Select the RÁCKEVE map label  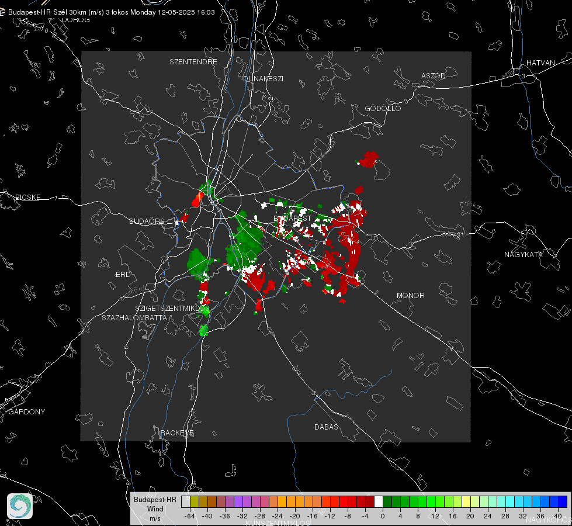[x=177, y=433]
